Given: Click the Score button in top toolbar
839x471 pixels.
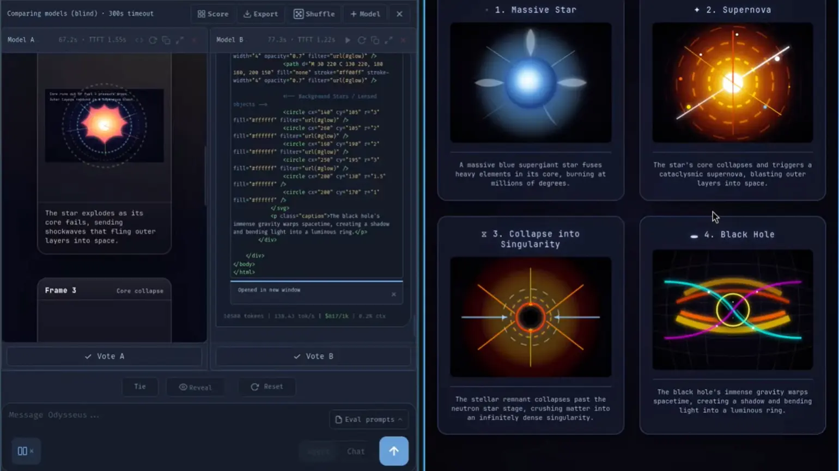Looking at the screenshot, I should tap(213, 14).
